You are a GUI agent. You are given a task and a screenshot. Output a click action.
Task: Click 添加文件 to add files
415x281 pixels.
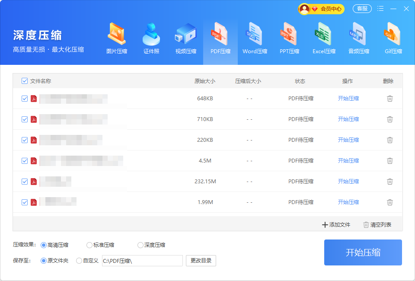click(x=336, y=225)
